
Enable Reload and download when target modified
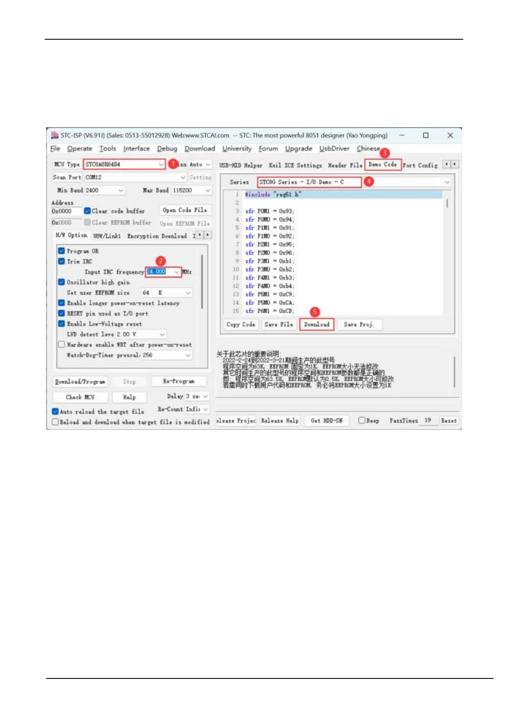(x=55, y=422)
